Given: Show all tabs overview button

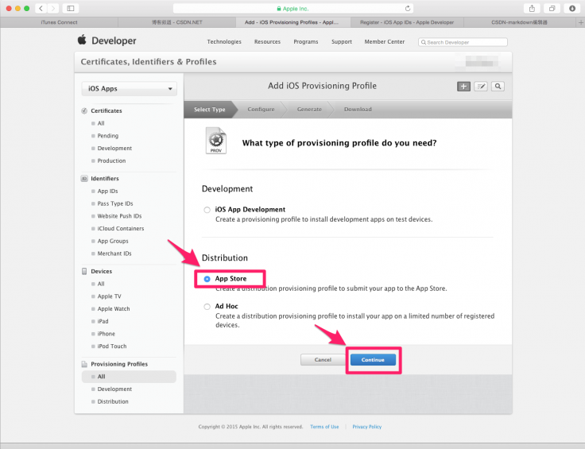Looking at the screenshot, I should click(552, 8).
